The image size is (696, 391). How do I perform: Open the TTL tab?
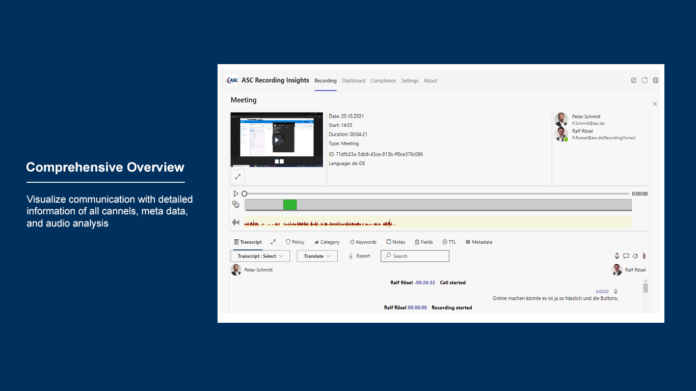coord(449,242)
